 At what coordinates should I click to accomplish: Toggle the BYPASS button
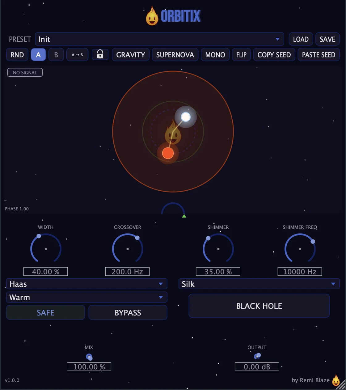128,312
